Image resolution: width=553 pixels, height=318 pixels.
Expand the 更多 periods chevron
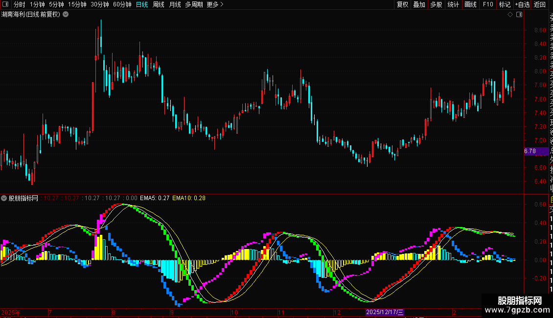222,4
